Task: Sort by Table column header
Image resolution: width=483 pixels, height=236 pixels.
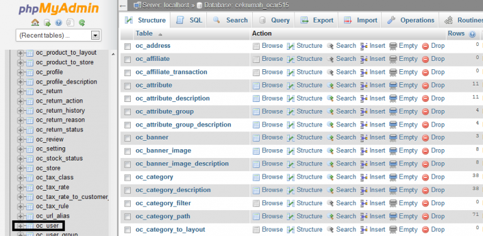Action: pos(144,33)
